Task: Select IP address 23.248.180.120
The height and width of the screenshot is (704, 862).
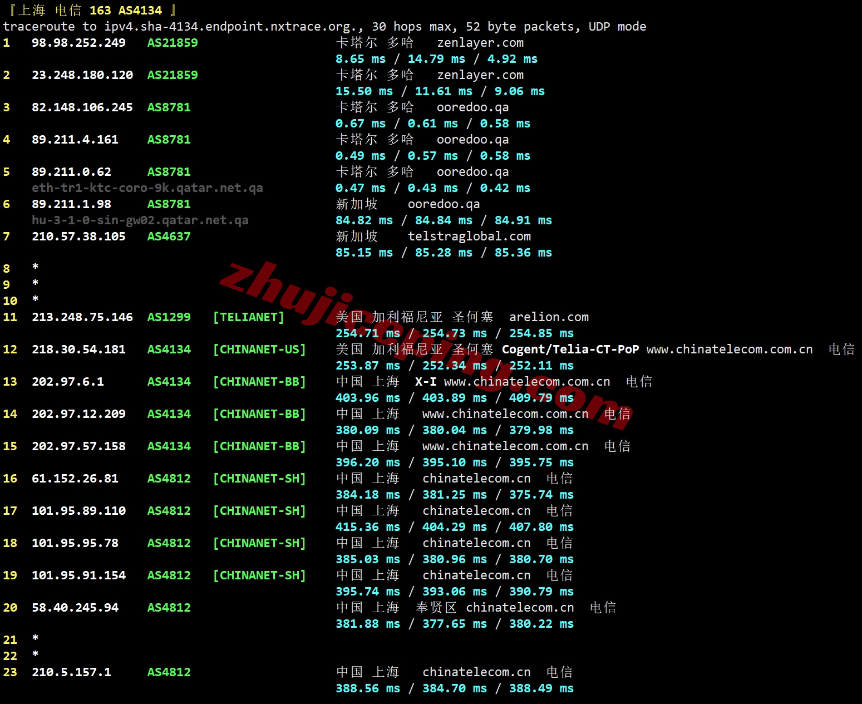Action: (82, 75)
